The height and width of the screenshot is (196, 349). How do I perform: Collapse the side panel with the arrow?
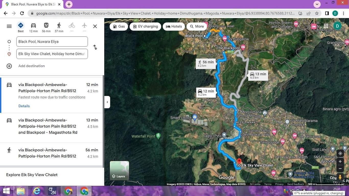tap(107, 102)
